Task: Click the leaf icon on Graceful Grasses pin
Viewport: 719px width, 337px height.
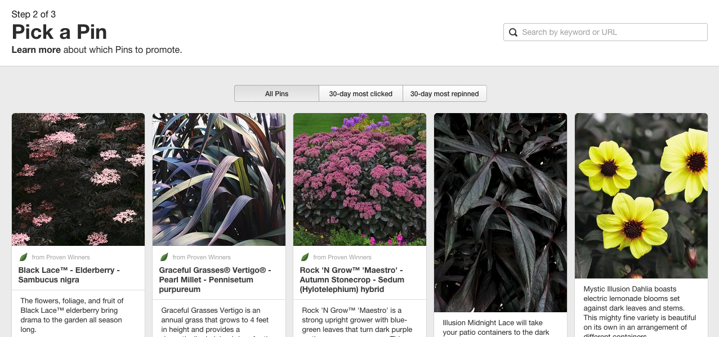Action: click(x=164, y=257)
